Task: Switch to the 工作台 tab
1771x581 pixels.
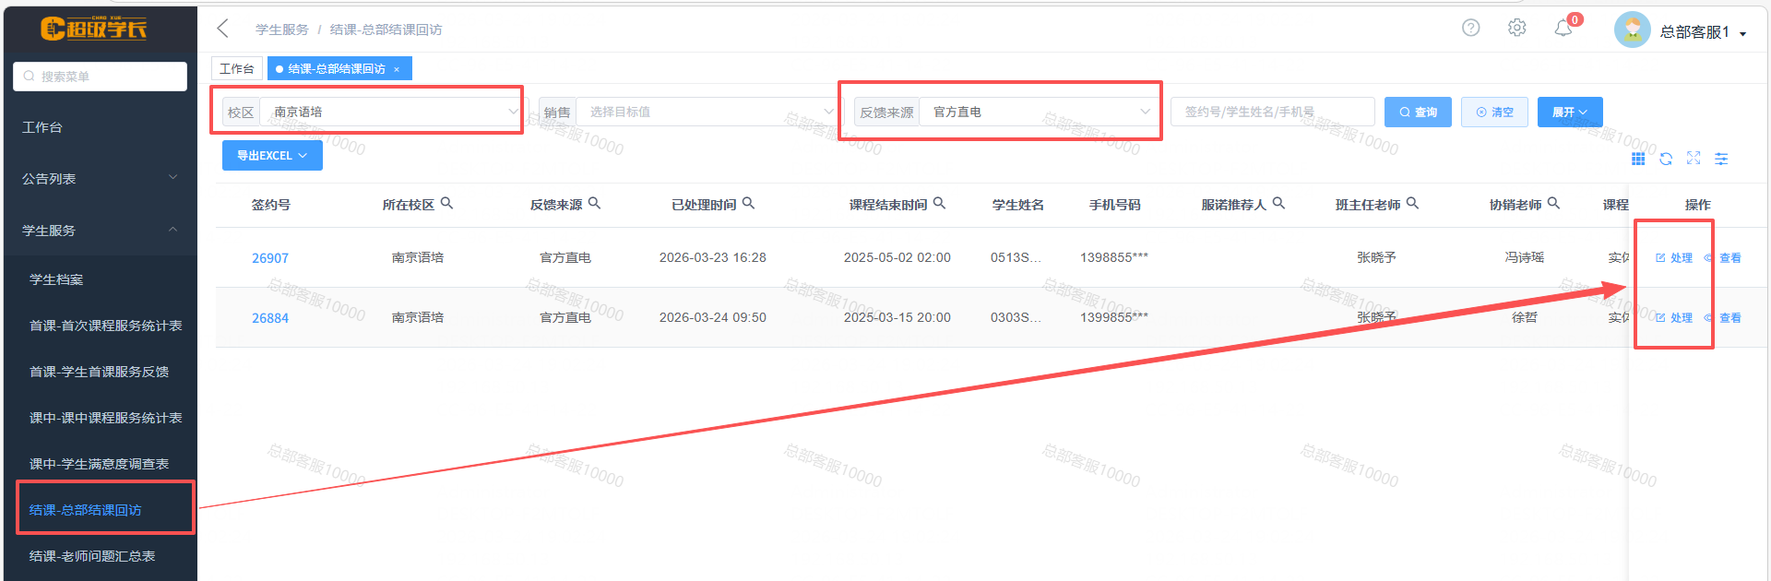Action: (x=237, y=69)
